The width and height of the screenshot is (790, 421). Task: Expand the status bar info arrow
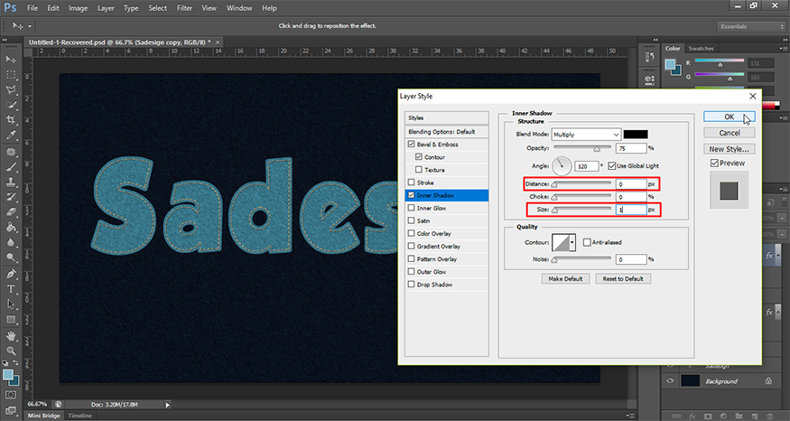pyautogui.click(x=168, y=405)
